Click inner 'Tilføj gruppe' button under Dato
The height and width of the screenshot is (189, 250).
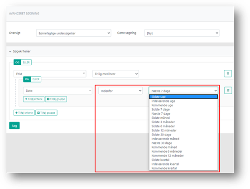coord(56,99)
